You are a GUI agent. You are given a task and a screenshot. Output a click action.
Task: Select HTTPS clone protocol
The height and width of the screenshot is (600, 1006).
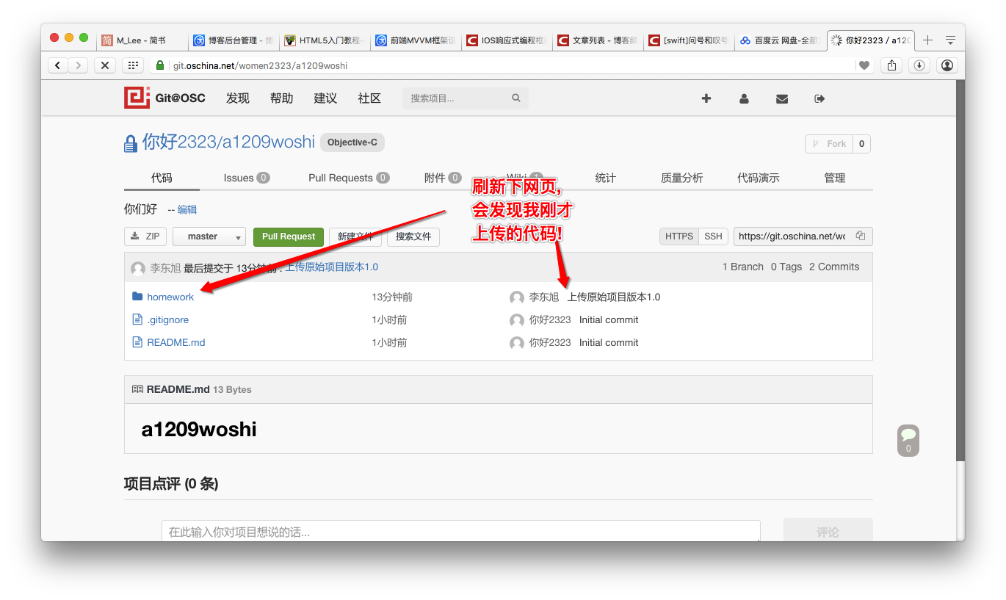click(x=679, y=236)
